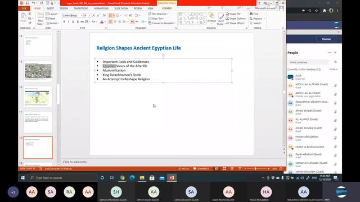Click COMMENTS in the status bar
This screenshot has height=202, width=360.
point(201,168)
